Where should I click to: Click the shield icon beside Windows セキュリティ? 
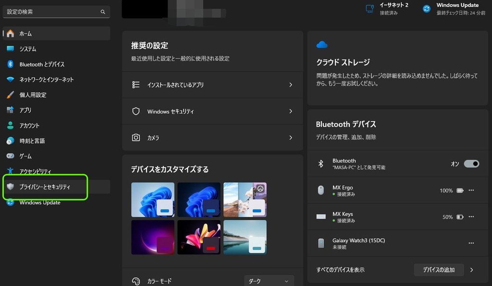(136, 111)
